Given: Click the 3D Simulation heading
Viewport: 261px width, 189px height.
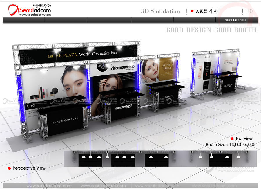Looking at the screenshot, I should (160, 11).
